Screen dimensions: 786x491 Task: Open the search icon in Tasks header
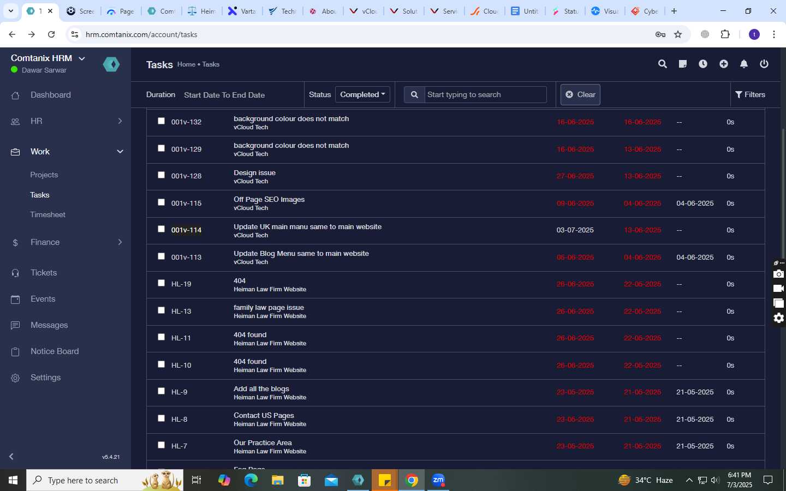[663, 64]
